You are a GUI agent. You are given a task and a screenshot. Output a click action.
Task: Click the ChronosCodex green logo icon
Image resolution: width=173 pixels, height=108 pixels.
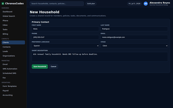(x=3, y=4)
